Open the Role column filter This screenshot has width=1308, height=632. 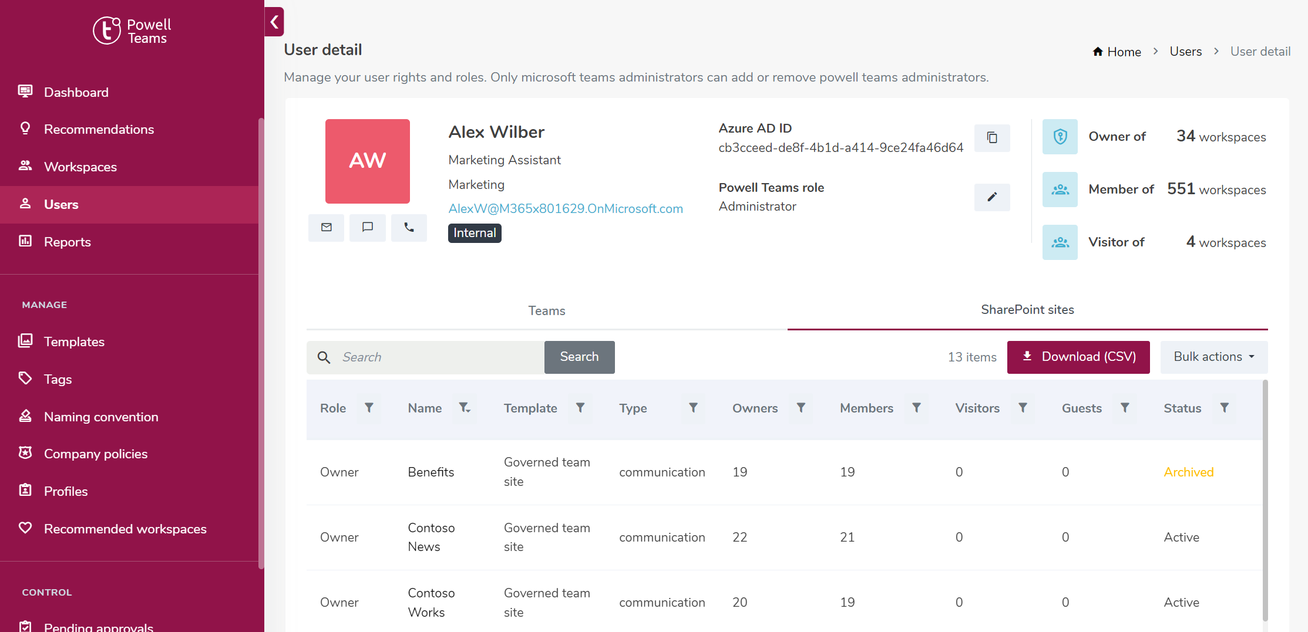(x=369, y=408)
